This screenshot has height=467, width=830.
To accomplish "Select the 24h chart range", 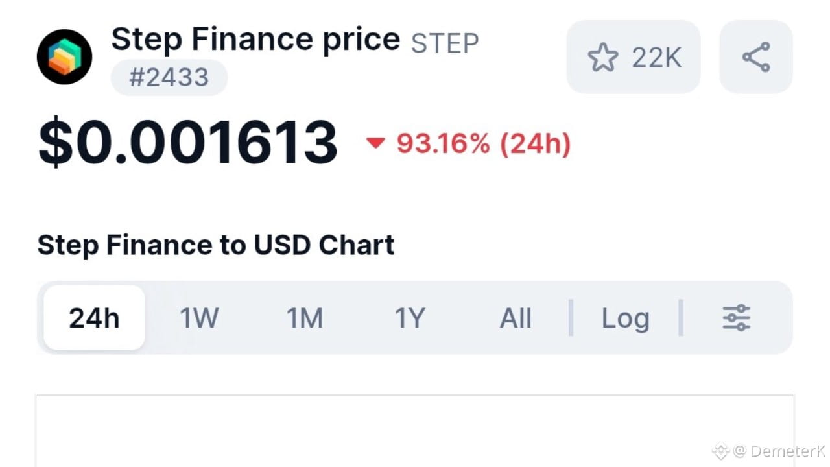I will (94, 318).
